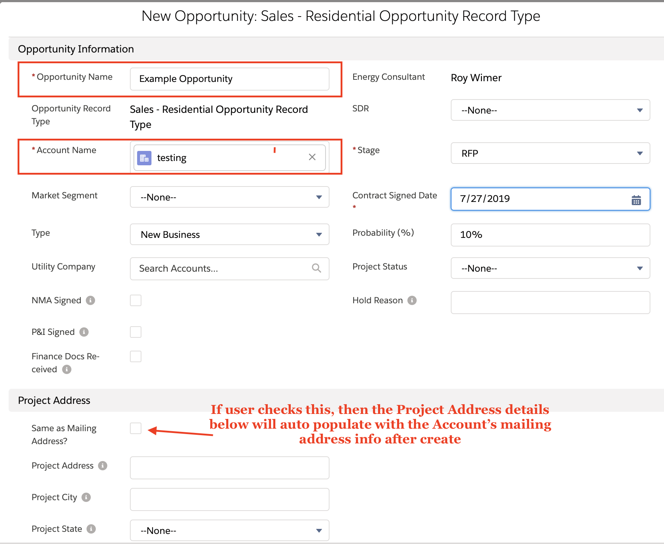This screenshot has width=664, height=544.
Task: Expand the Market Segment dropdown
Action: point(229,197)
